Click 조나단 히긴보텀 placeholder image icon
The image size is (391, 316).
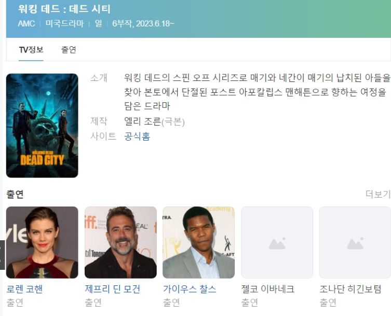coord(355,243)
